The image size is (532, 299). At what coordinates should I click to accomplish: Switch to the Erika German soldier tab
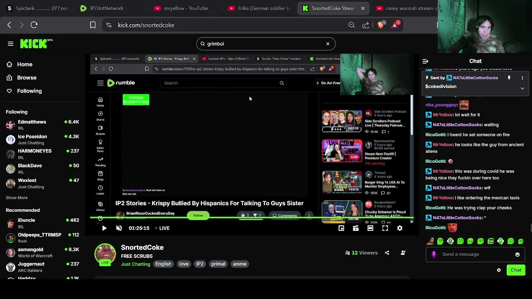tap(260, 8)
